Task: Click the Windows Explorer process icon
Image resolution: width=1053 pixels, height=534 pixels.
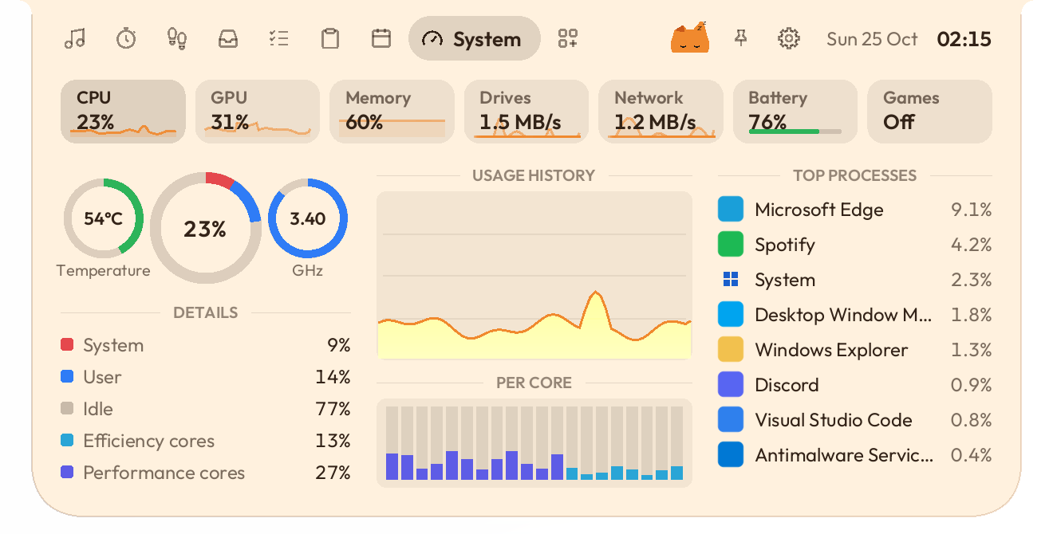Action: (731, 350)
